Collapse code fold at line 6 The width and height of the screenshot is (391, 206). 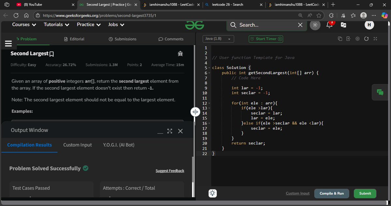(210, 73)
